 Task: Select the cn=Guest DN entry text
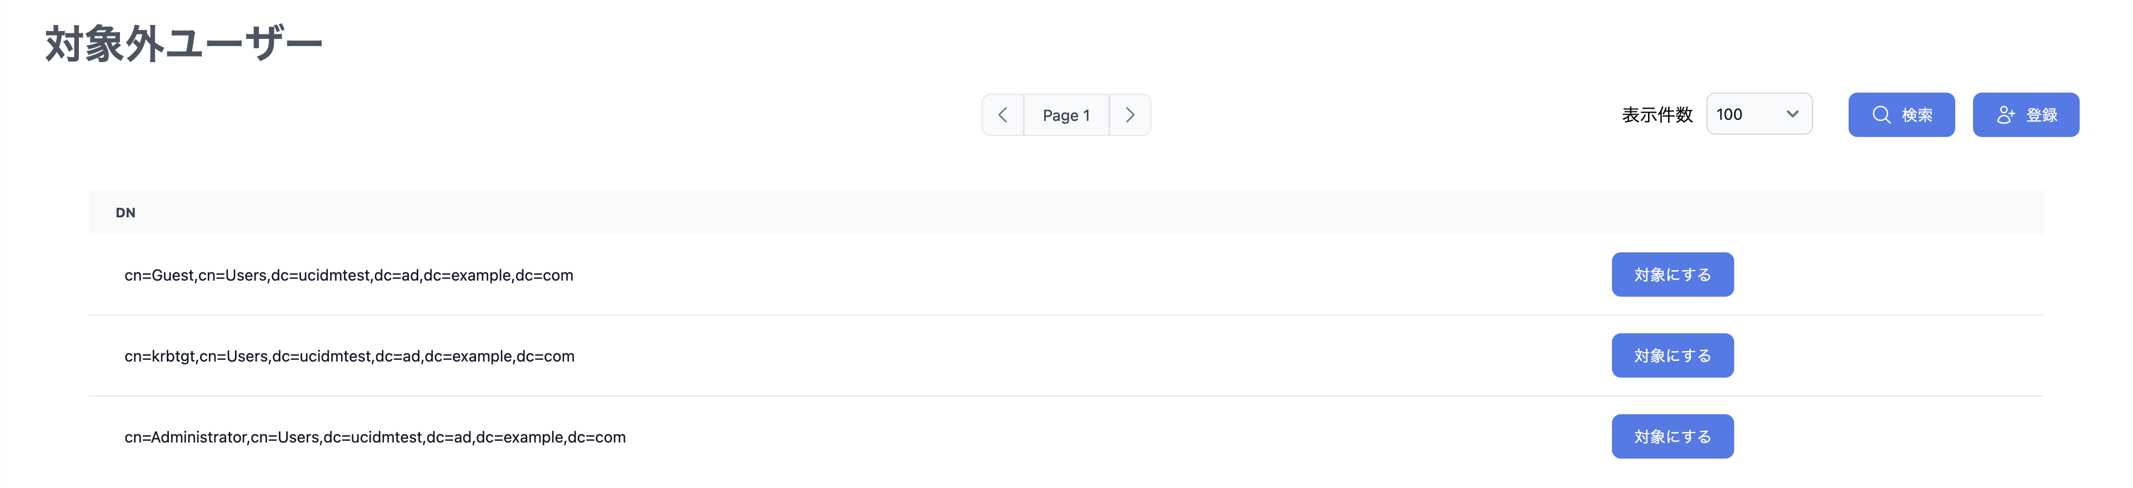pyautogui.click(x=349, y=276)
